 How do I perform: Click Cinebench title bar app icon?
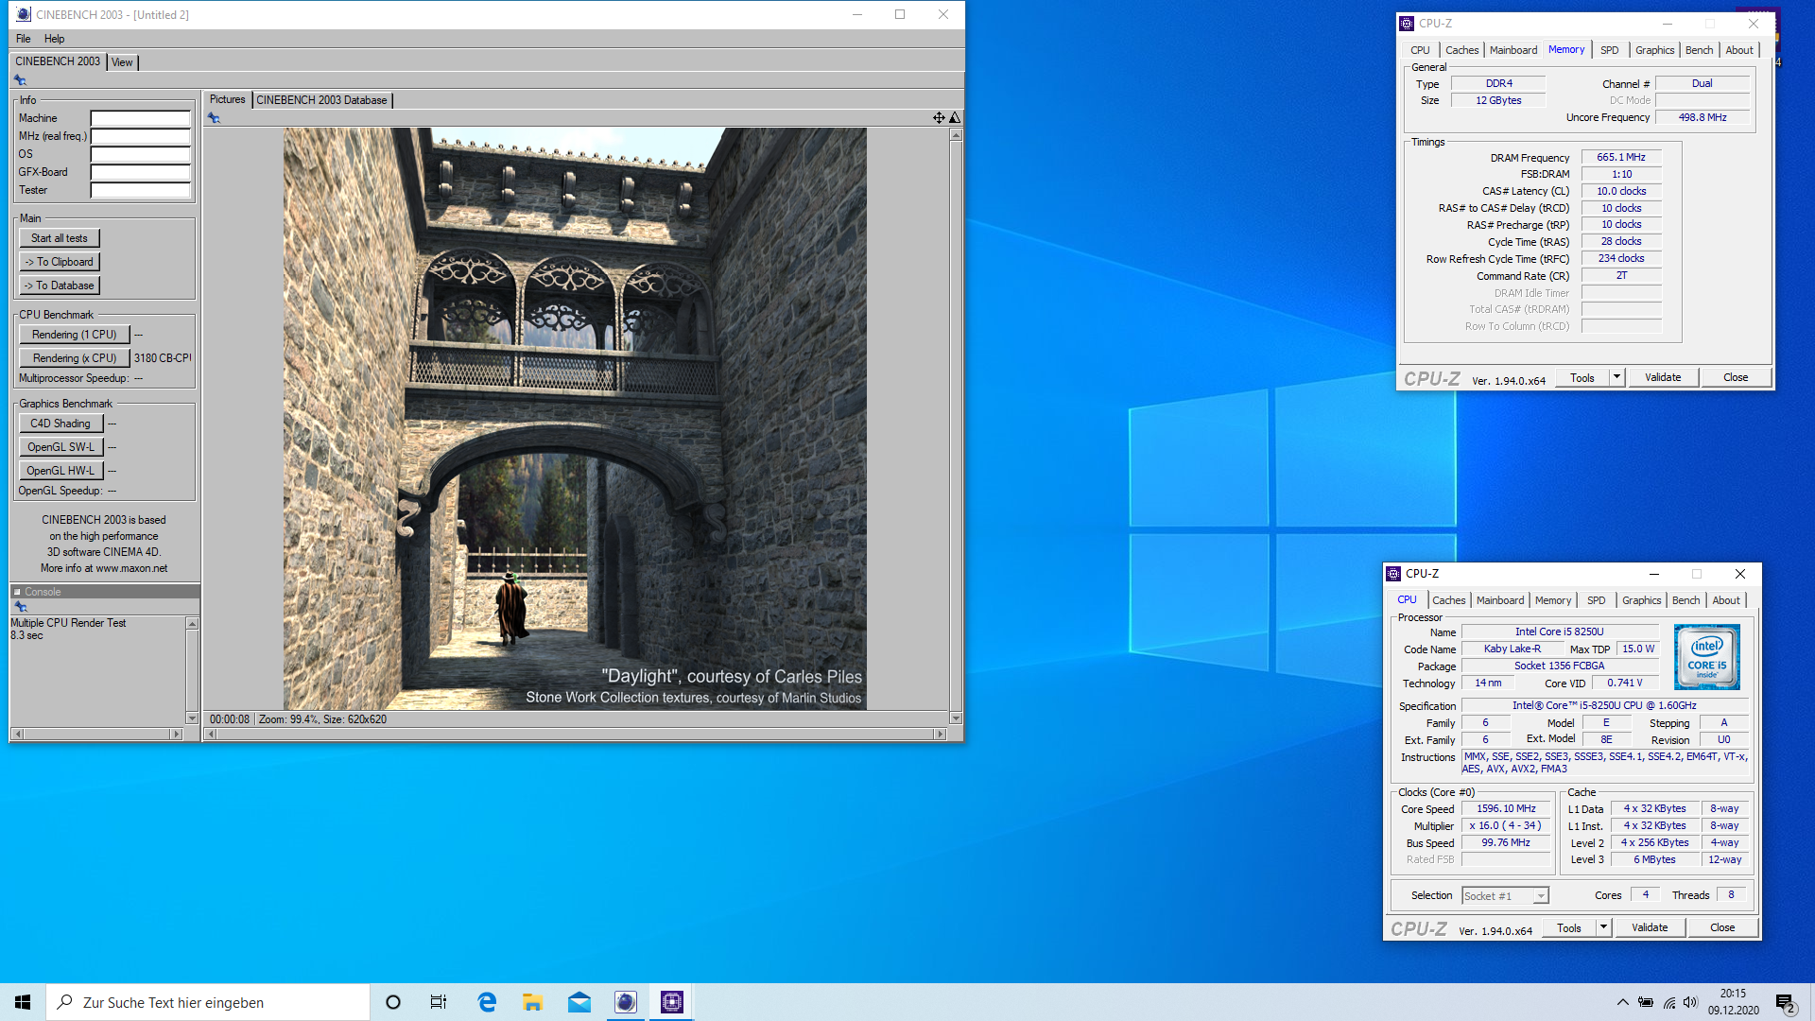24,14
